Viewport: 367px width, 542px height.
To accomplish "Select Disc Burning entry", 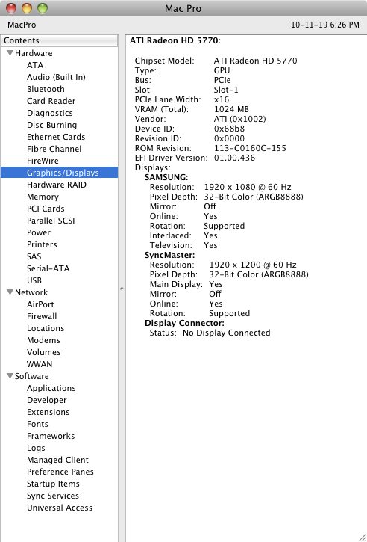I will tap(51, 125).
